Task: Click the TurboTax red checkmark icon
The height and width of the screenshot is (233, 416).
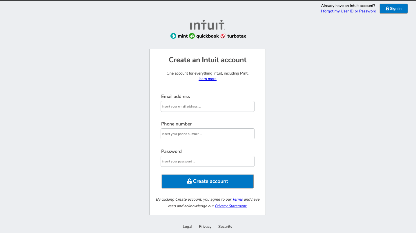Action: (223, 36)
